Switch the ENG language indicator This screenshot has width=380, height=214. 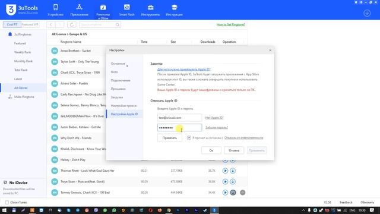coord(352,210)
